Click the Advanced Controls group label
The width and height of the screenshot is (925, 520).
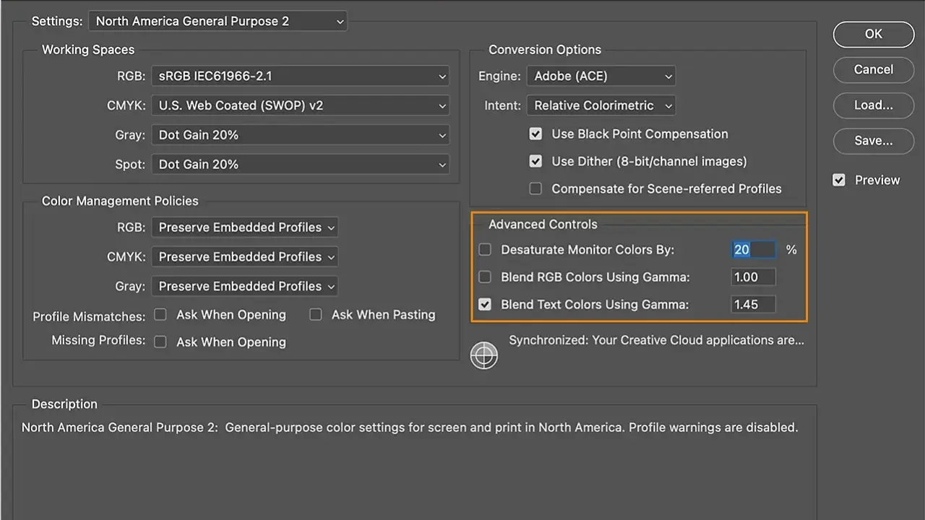pos(543,224)
